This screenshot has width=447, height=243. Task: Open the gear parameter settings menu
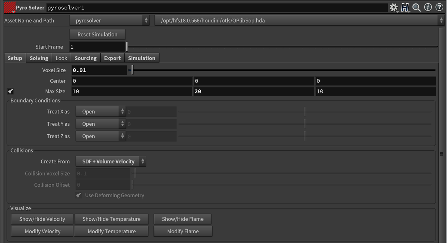[x=393, y=7]
